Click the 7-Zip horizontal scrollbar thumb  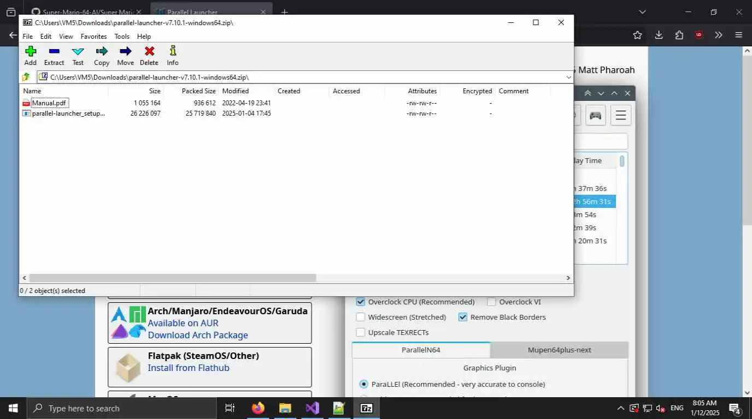coord(172,278)
